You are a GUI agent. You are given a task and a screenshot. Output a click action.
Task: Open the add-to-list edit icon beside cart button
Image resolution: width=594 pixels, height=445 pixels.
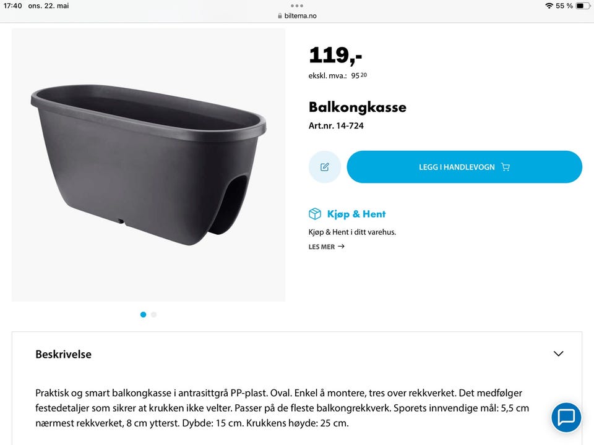324,166
